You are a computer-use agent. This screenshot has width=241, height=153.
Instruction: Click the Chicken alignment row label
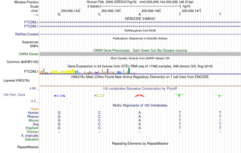[x=32, y=132]
